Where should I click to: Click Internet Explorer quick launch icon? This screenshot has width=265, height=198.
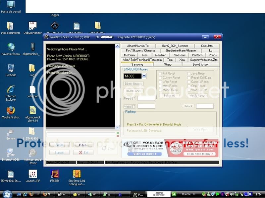25,194
